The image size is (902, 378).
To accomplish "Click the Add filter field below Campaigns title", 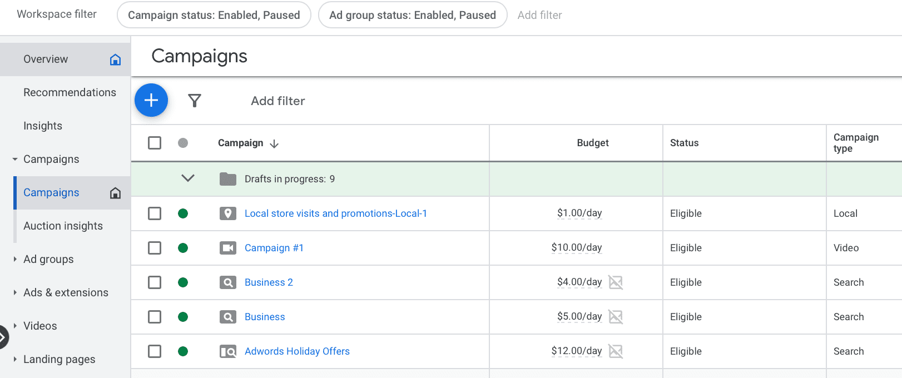I will coord(277,101).
